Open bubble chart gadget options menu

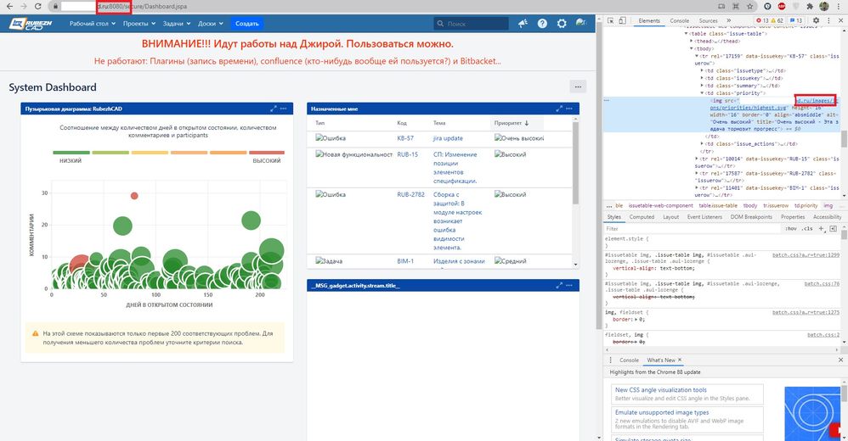[x=284, y=109]
